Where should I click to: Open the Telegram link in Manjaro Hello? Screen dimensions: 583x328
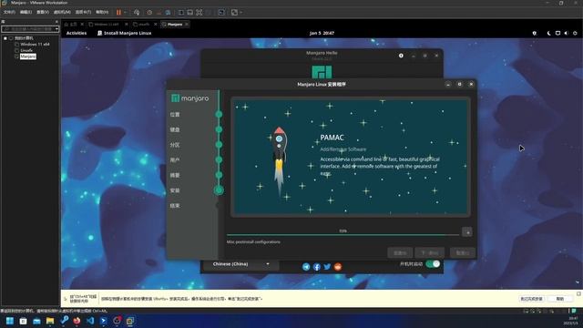click(306, 267)
